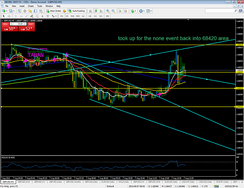The width and height of the screenshot is (244, 188).
Task: Open the View menu
Action: [x=14, y=6]
